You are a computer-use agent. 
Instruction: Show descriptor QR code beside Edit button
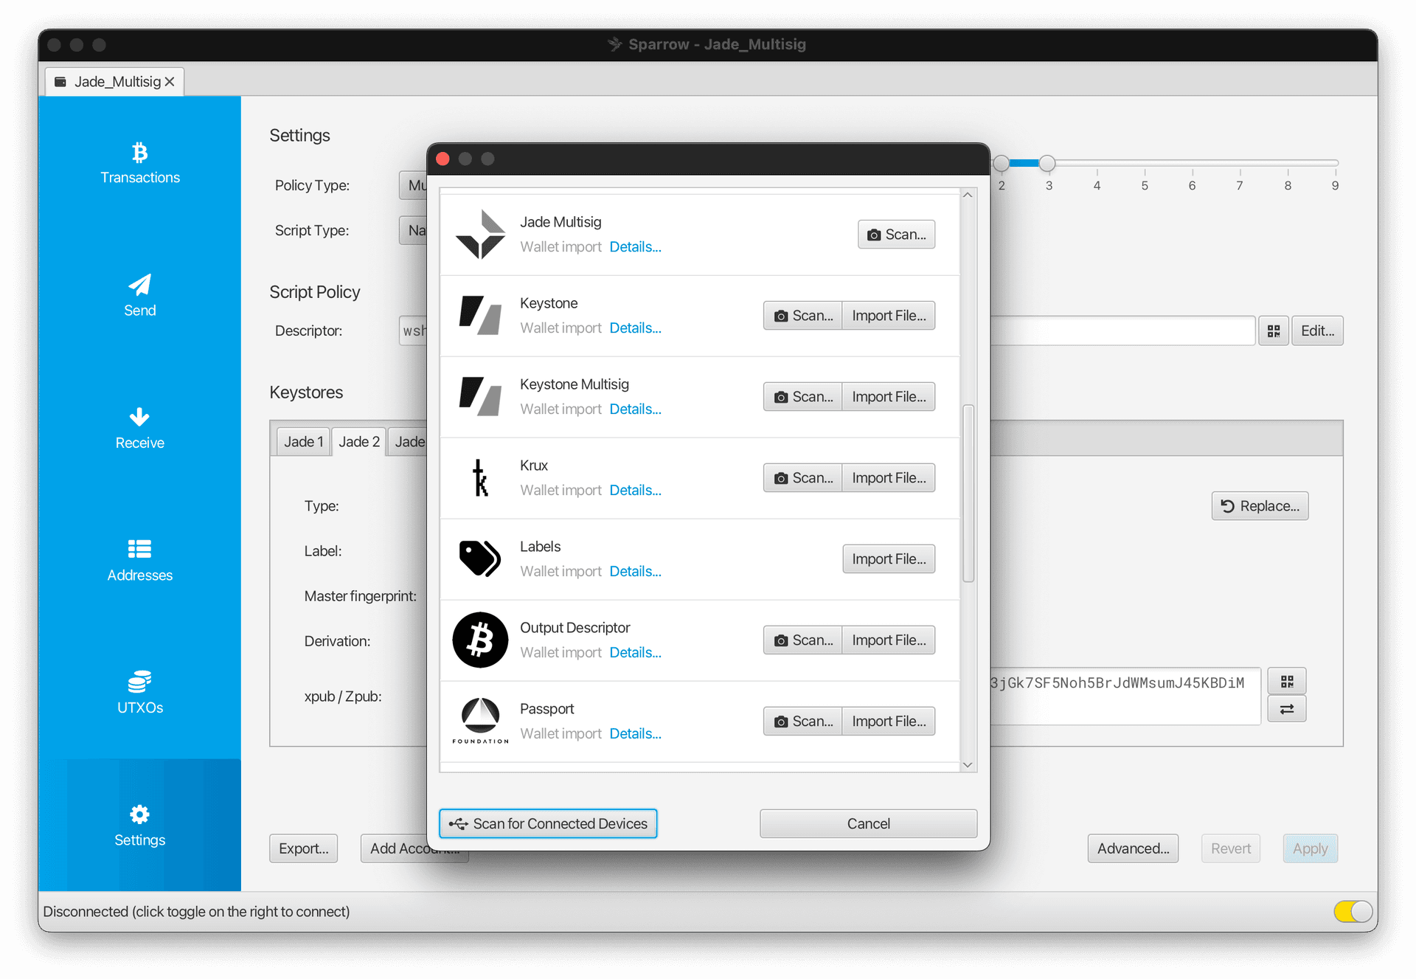click(x=1274, y=331)
